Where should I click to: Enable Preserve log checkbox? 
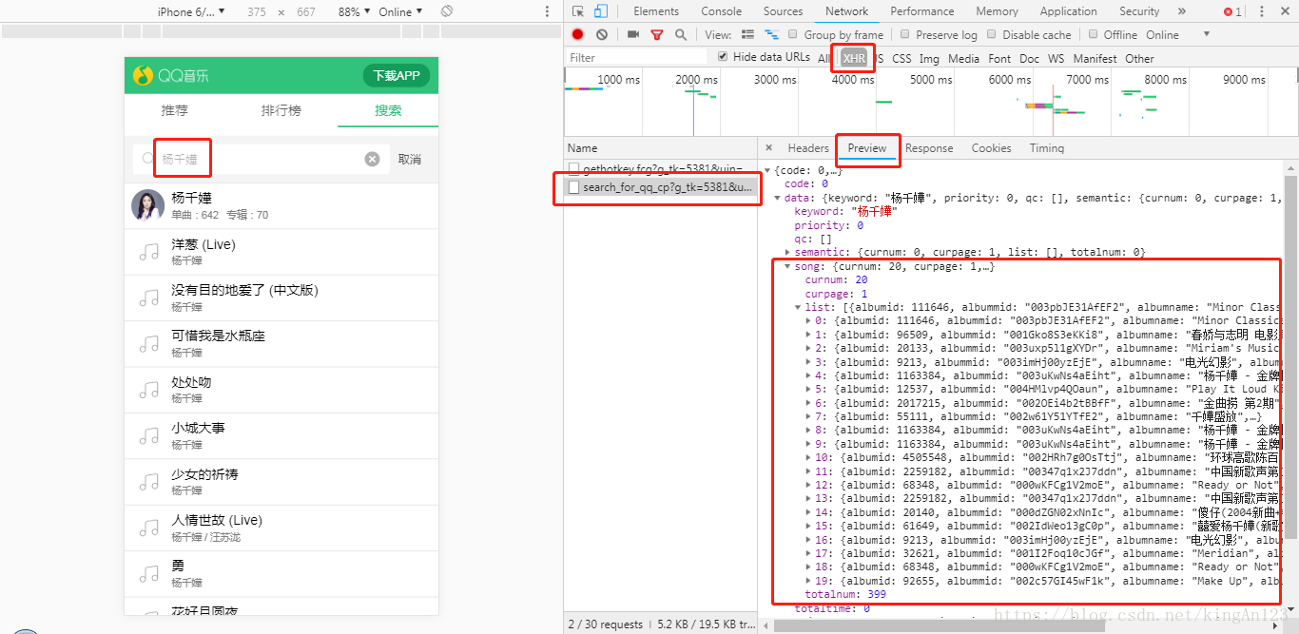pos(905,34)
